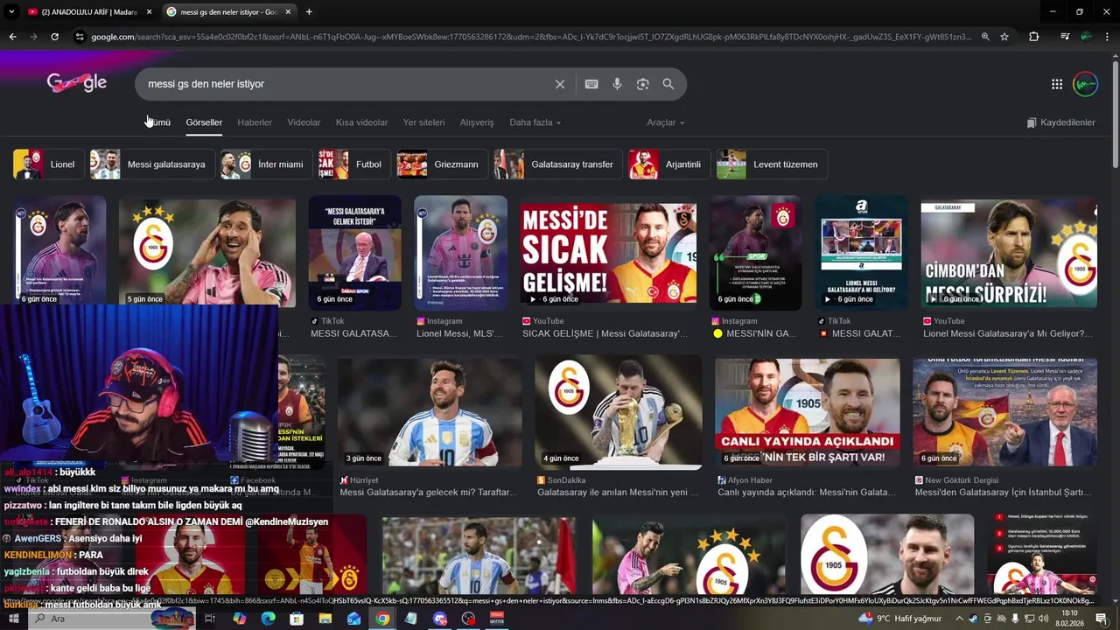The width and height of the screenshot is (1120, 630).
Task: Filter by Levent tüzemen chip
Action: pyautogui.click(x=772, y=164)
